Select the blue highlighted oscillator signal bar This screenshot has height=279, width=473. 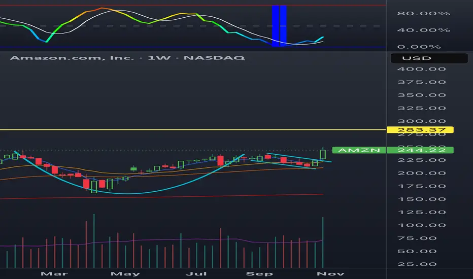(x=279, y=26)
